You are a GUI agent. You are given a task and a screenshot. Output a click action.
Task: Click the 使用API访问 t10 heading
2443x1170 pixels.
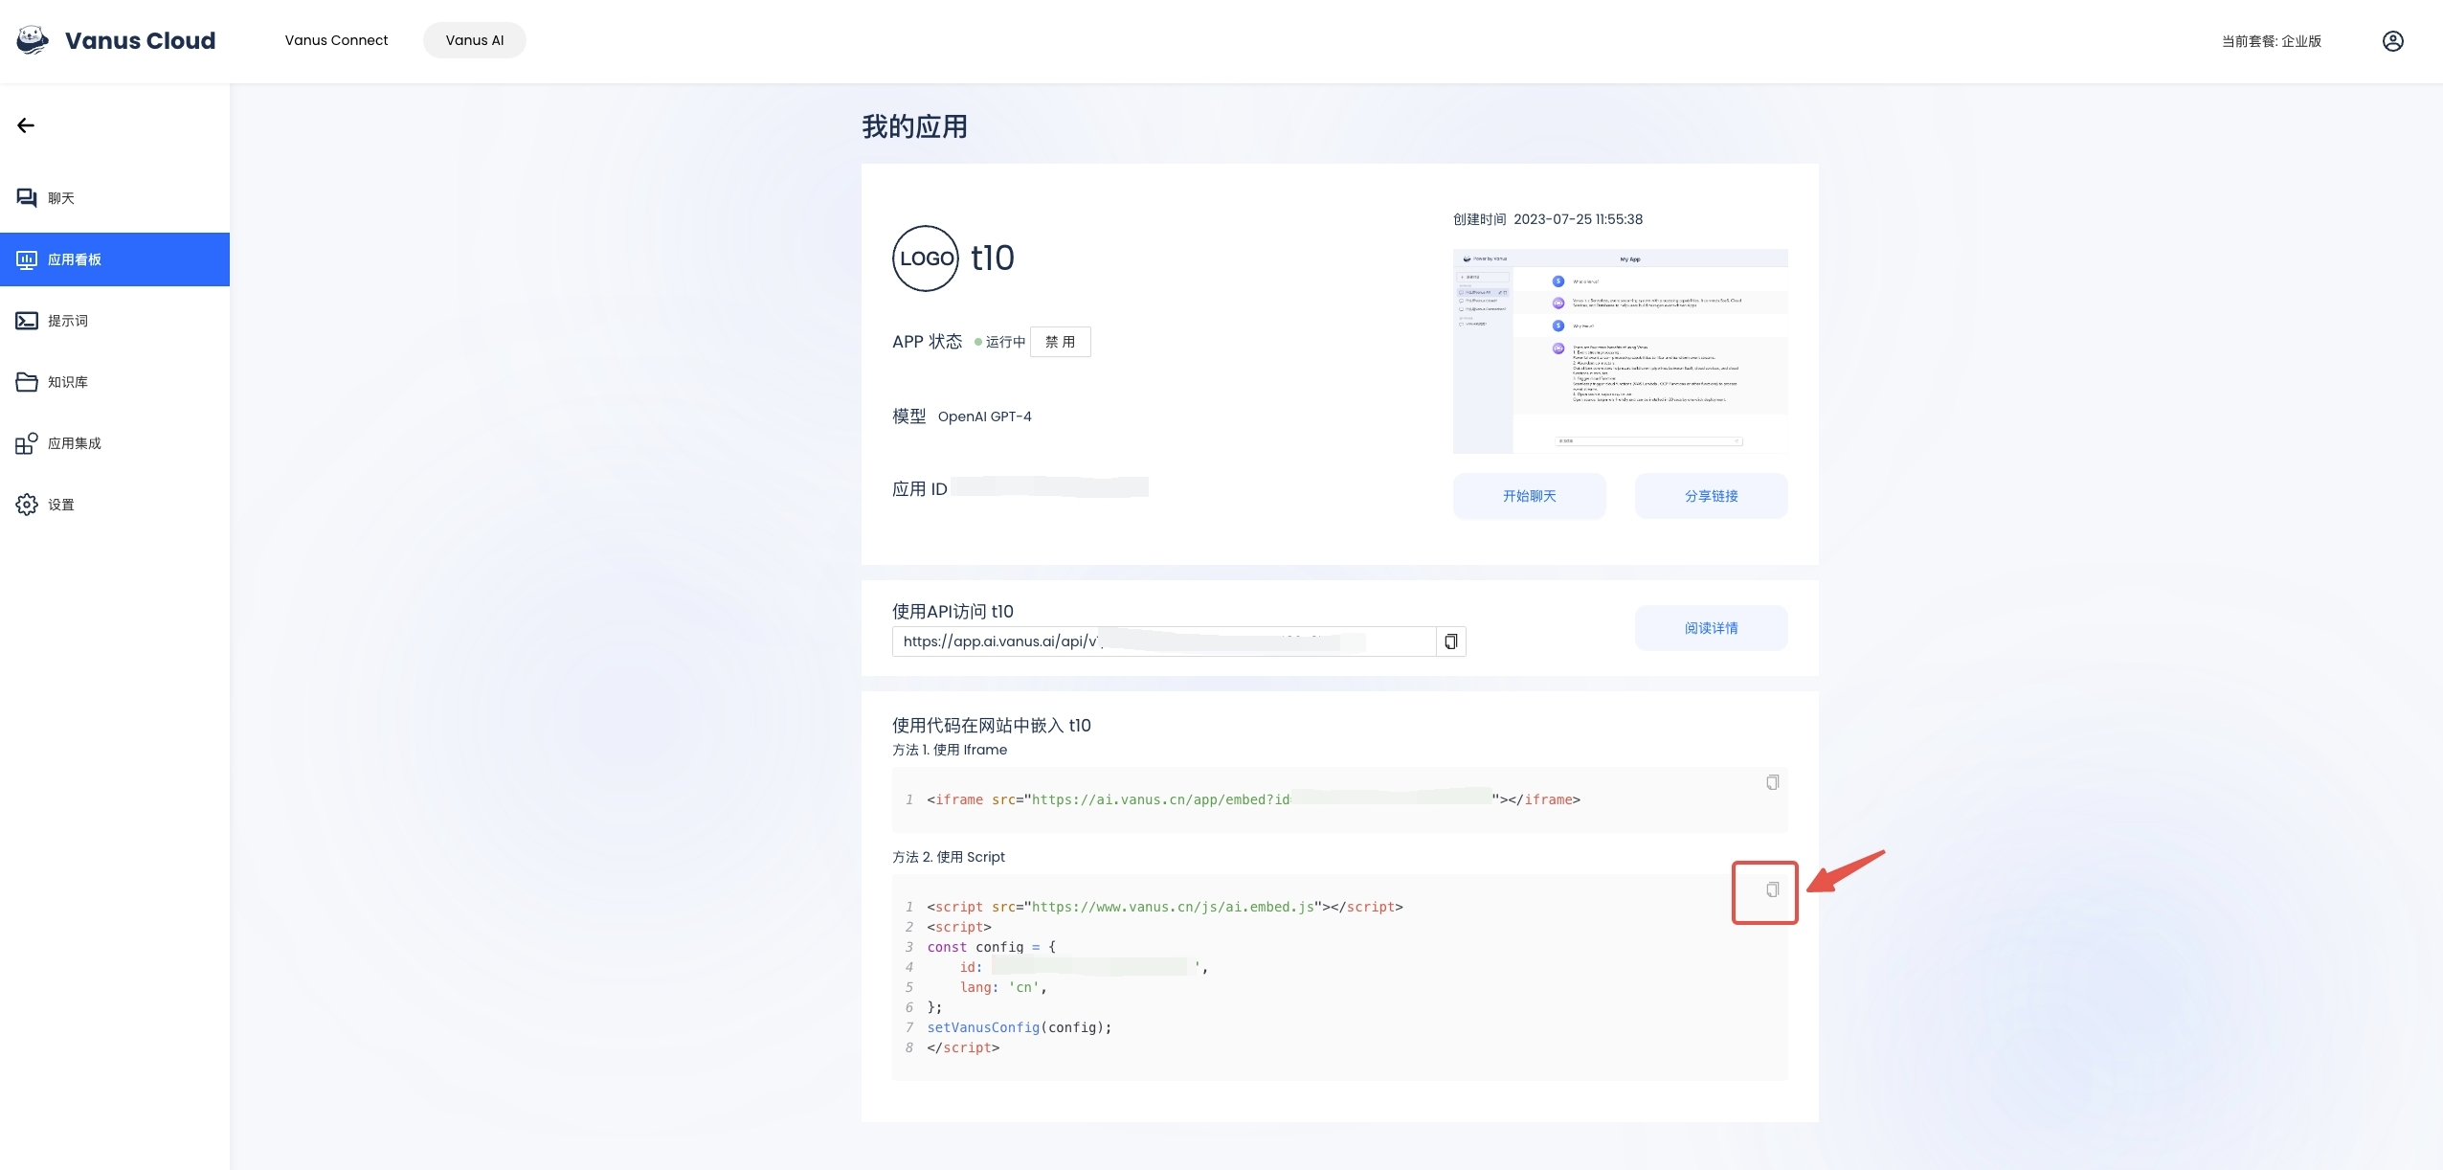coord(953,611)
